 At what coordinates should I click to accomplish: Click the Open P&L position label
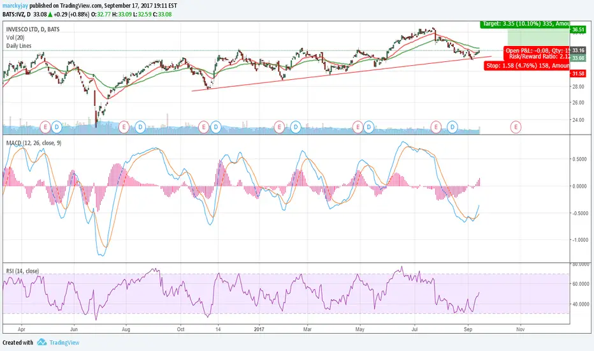click(x=537, y=50)
